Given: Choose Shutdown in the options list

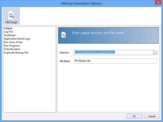Looking at the screenshot, I should click(10, 35).
